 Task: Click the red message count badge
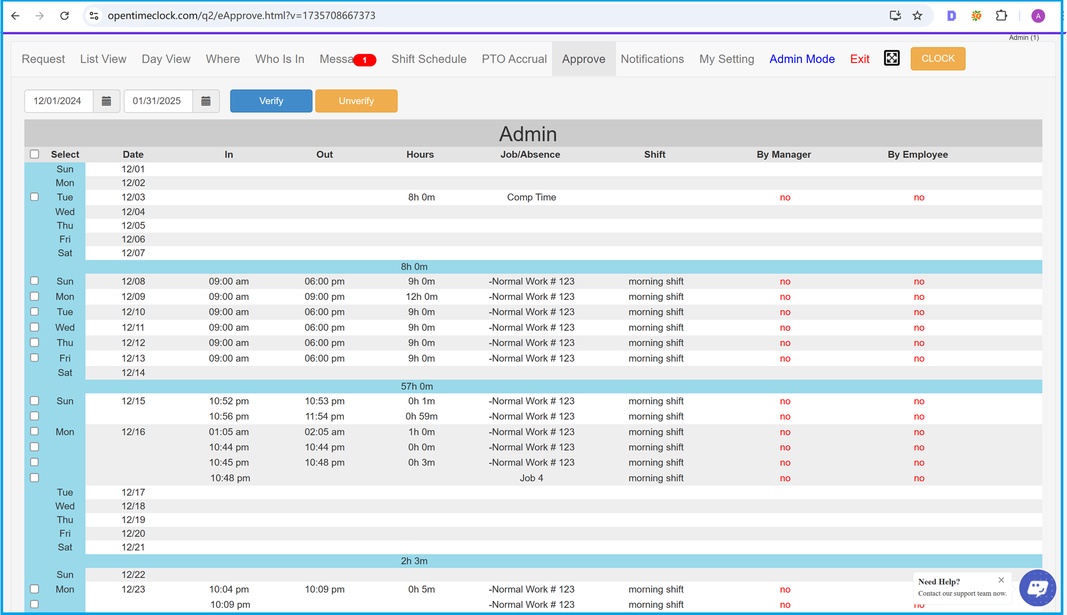[365, 60]
